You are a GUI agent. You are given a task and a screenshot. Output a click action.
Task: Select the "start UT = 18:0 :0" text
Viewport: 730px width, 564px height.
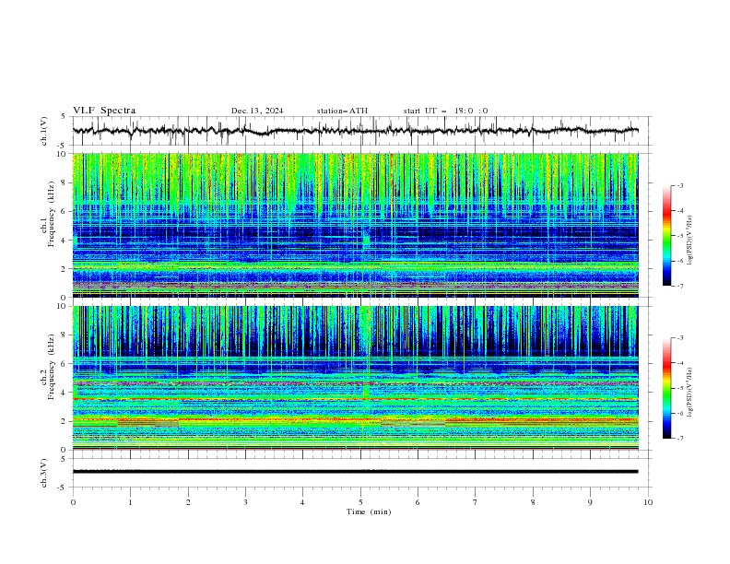(x=445, y=111)
